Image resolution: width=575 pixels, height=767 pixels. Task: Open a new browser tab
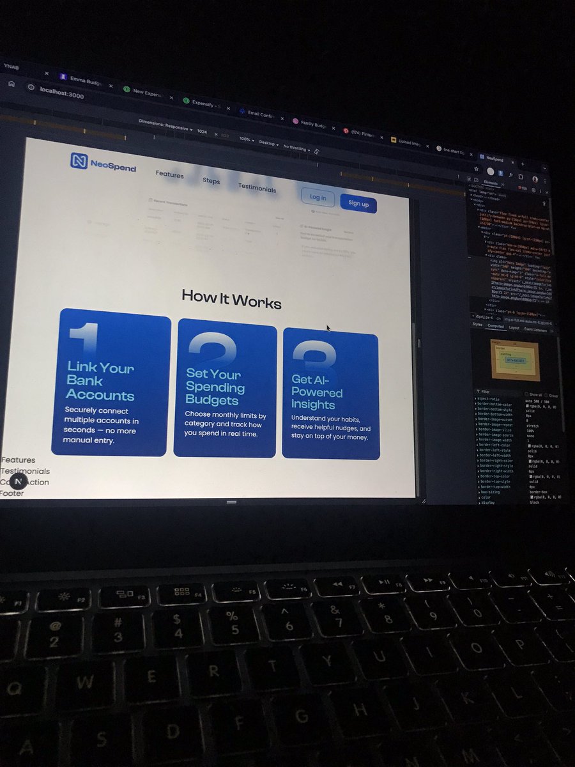pyautogui.click(x=523, y=164)
